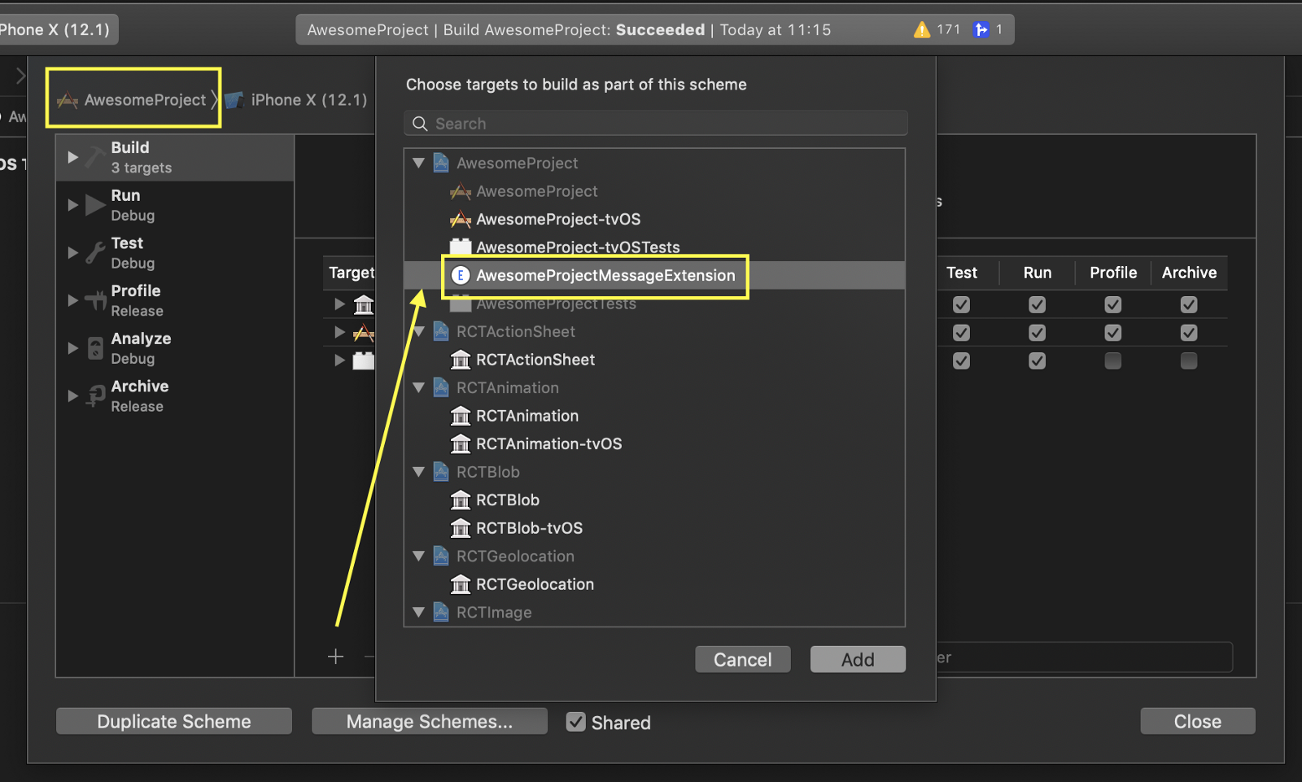
Task: Enable Profile for the third target row
Action: pyautogui.click(x=1112, y=360)
